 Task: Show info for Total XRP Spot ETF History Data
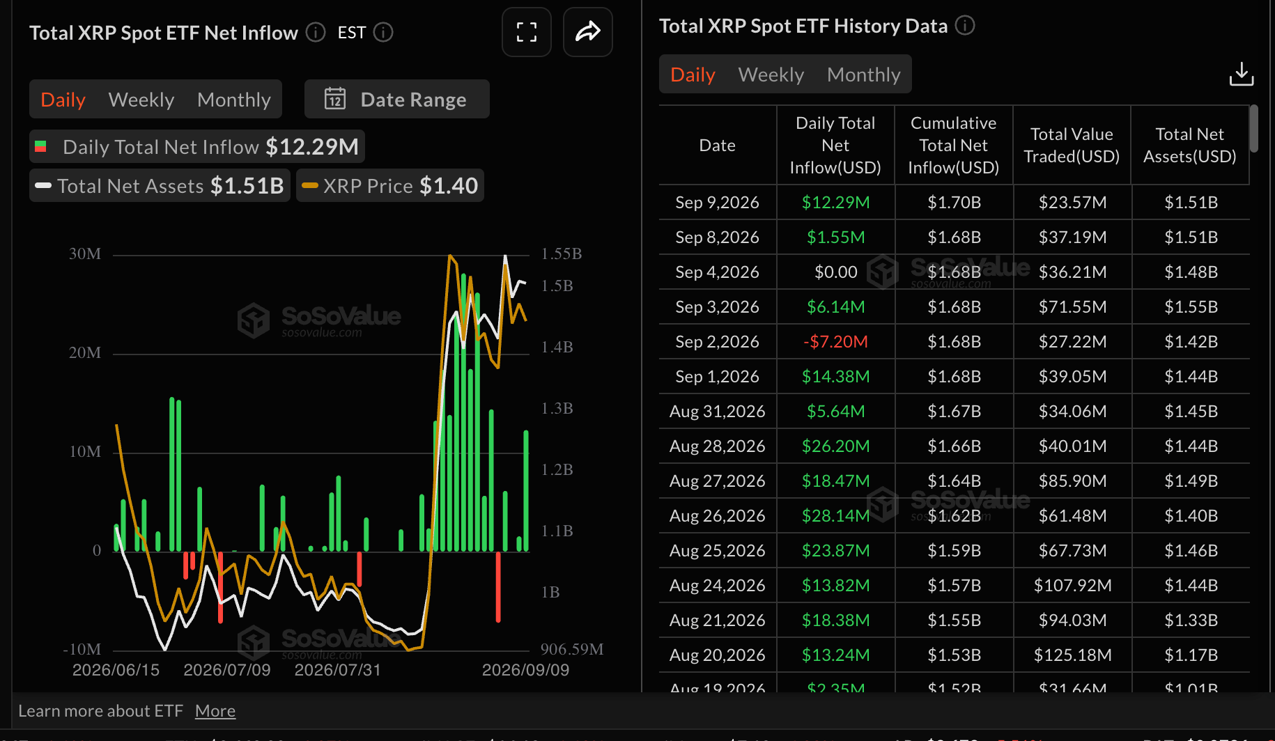click(x=965, y=26)
